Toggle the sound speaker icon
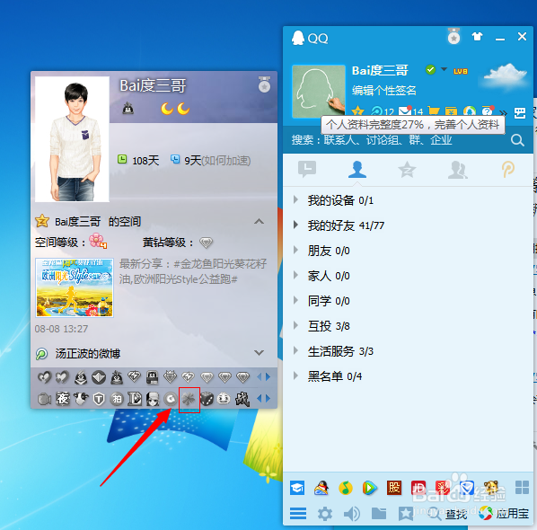537x530 pixels. (x=352, y=514)
